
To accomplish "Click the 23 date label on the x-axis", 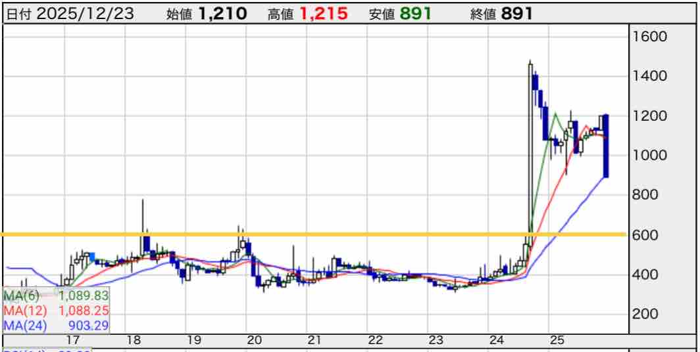I will click(436, 340).
